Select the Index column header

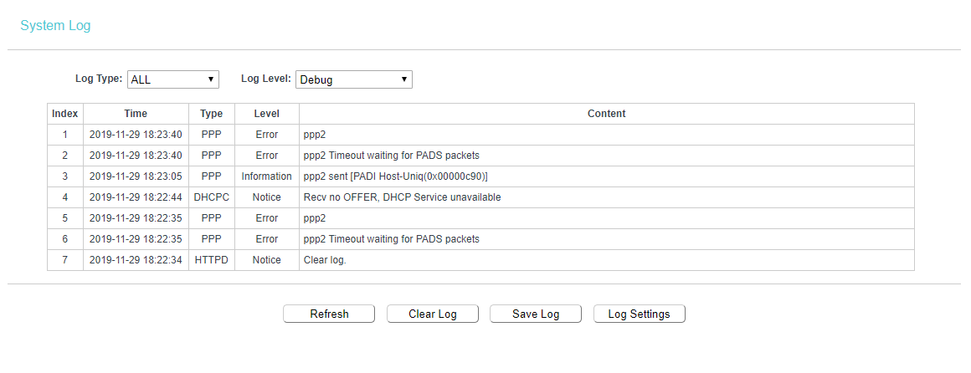click(65, 114)
